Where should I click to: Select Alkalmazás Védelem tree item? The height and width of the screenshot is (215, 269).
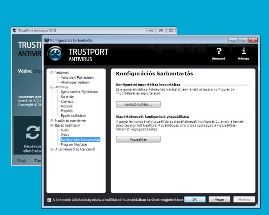point(75,82)
